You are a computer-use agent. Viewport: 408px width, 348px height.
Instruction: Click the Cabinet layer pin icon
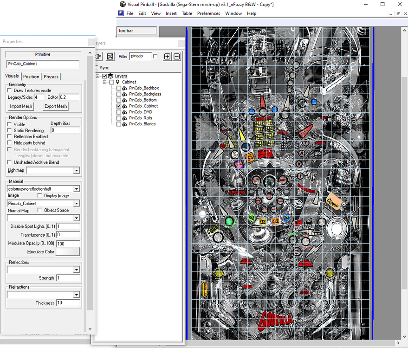coord(117,82)
